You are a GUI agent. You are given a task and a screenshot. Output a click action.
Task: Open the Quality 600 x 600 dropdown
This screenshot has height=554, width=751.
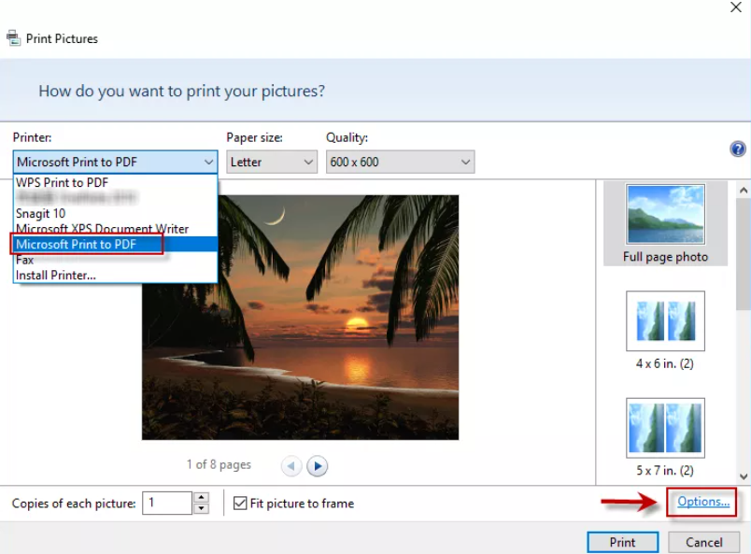(x=400, y=162)
